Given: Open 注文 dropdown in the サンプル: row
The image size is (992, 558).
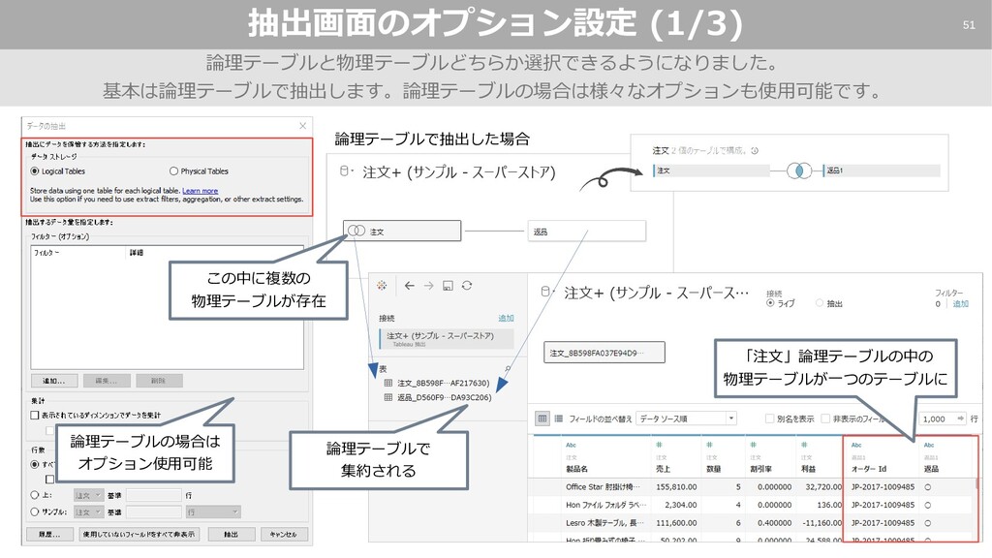Looking at the screenshot, I should click(88, 511).
